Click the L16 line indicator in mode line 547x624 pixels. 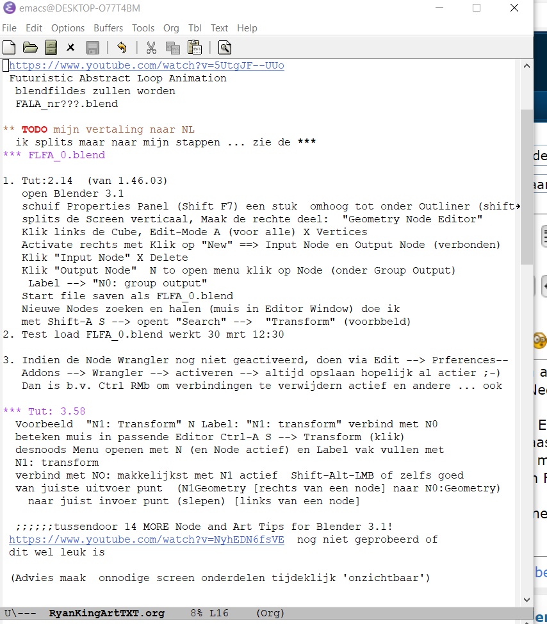click(x=219, y=613)
